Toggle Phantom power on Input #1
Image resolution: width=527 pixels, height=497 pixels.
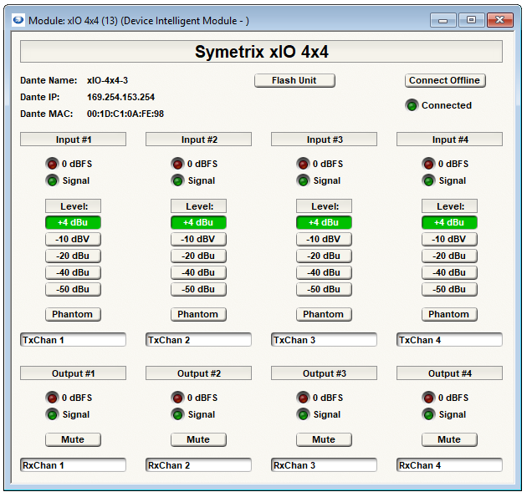pos(73,314)
